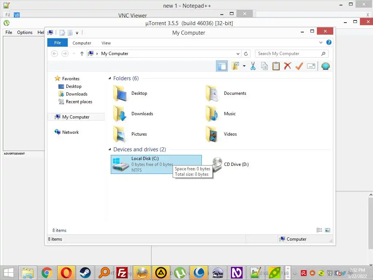Click the Folder Options toolbar icon

(x=236, y=66)
